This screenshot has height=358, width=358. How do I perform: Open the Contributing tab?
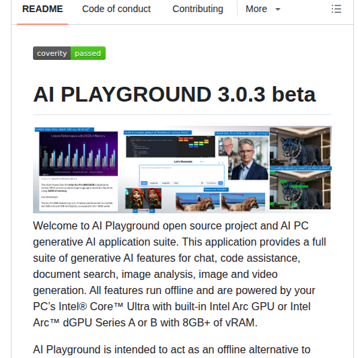click(x=198, y=9)
